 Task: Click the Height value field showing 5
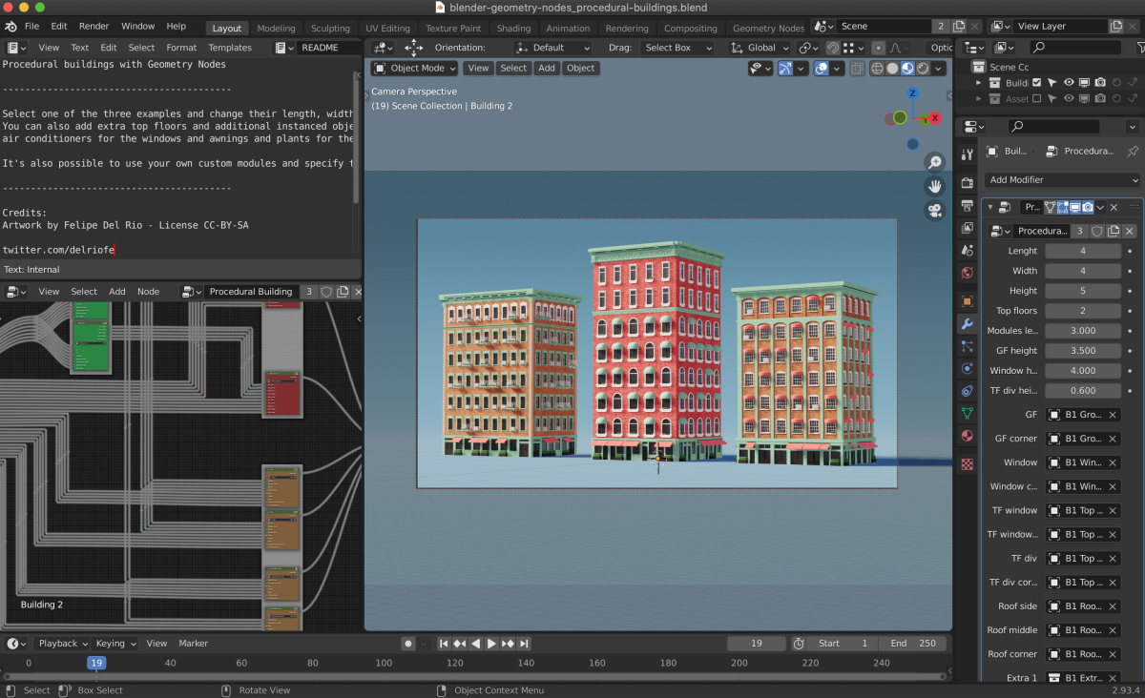[x=1083, y=291]
